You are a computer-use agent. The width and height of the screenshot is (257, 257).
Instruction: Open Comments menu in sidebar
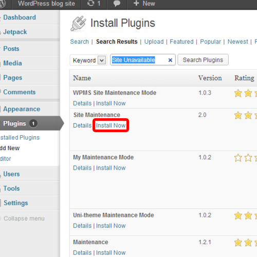coord(20,92)
